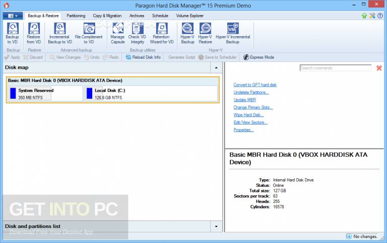Click Generate Script

pyautogui.click(x=181, y=57)
